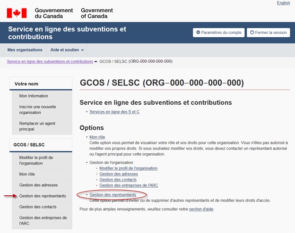Click the Mon rôle link under Options
Screen dimensions: 295x233
pyautogui.click(x=97, y=137)
